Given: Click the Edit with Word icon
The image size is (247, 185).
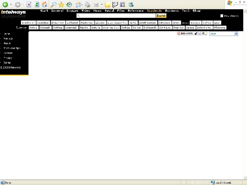Looking at the screenshot, I should [96, 5].
